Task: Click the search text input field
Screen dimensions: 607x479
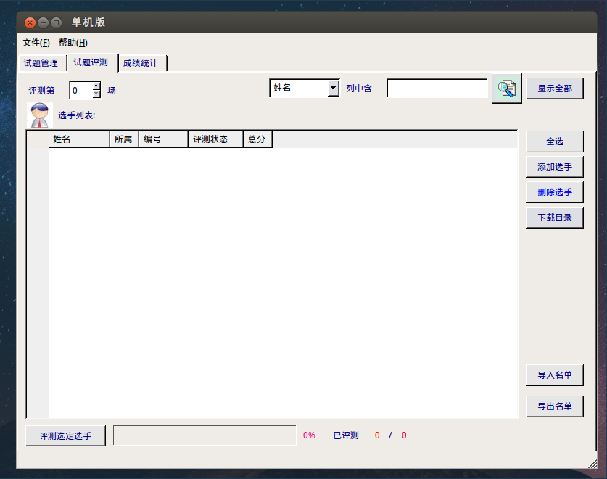Action: pyautogui.click(x=437, y=89)
